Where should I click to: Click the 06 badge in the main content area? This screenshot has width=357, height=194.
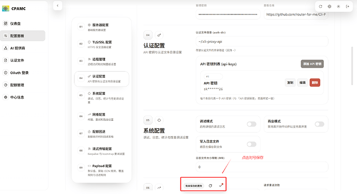(x=148, y=188)
